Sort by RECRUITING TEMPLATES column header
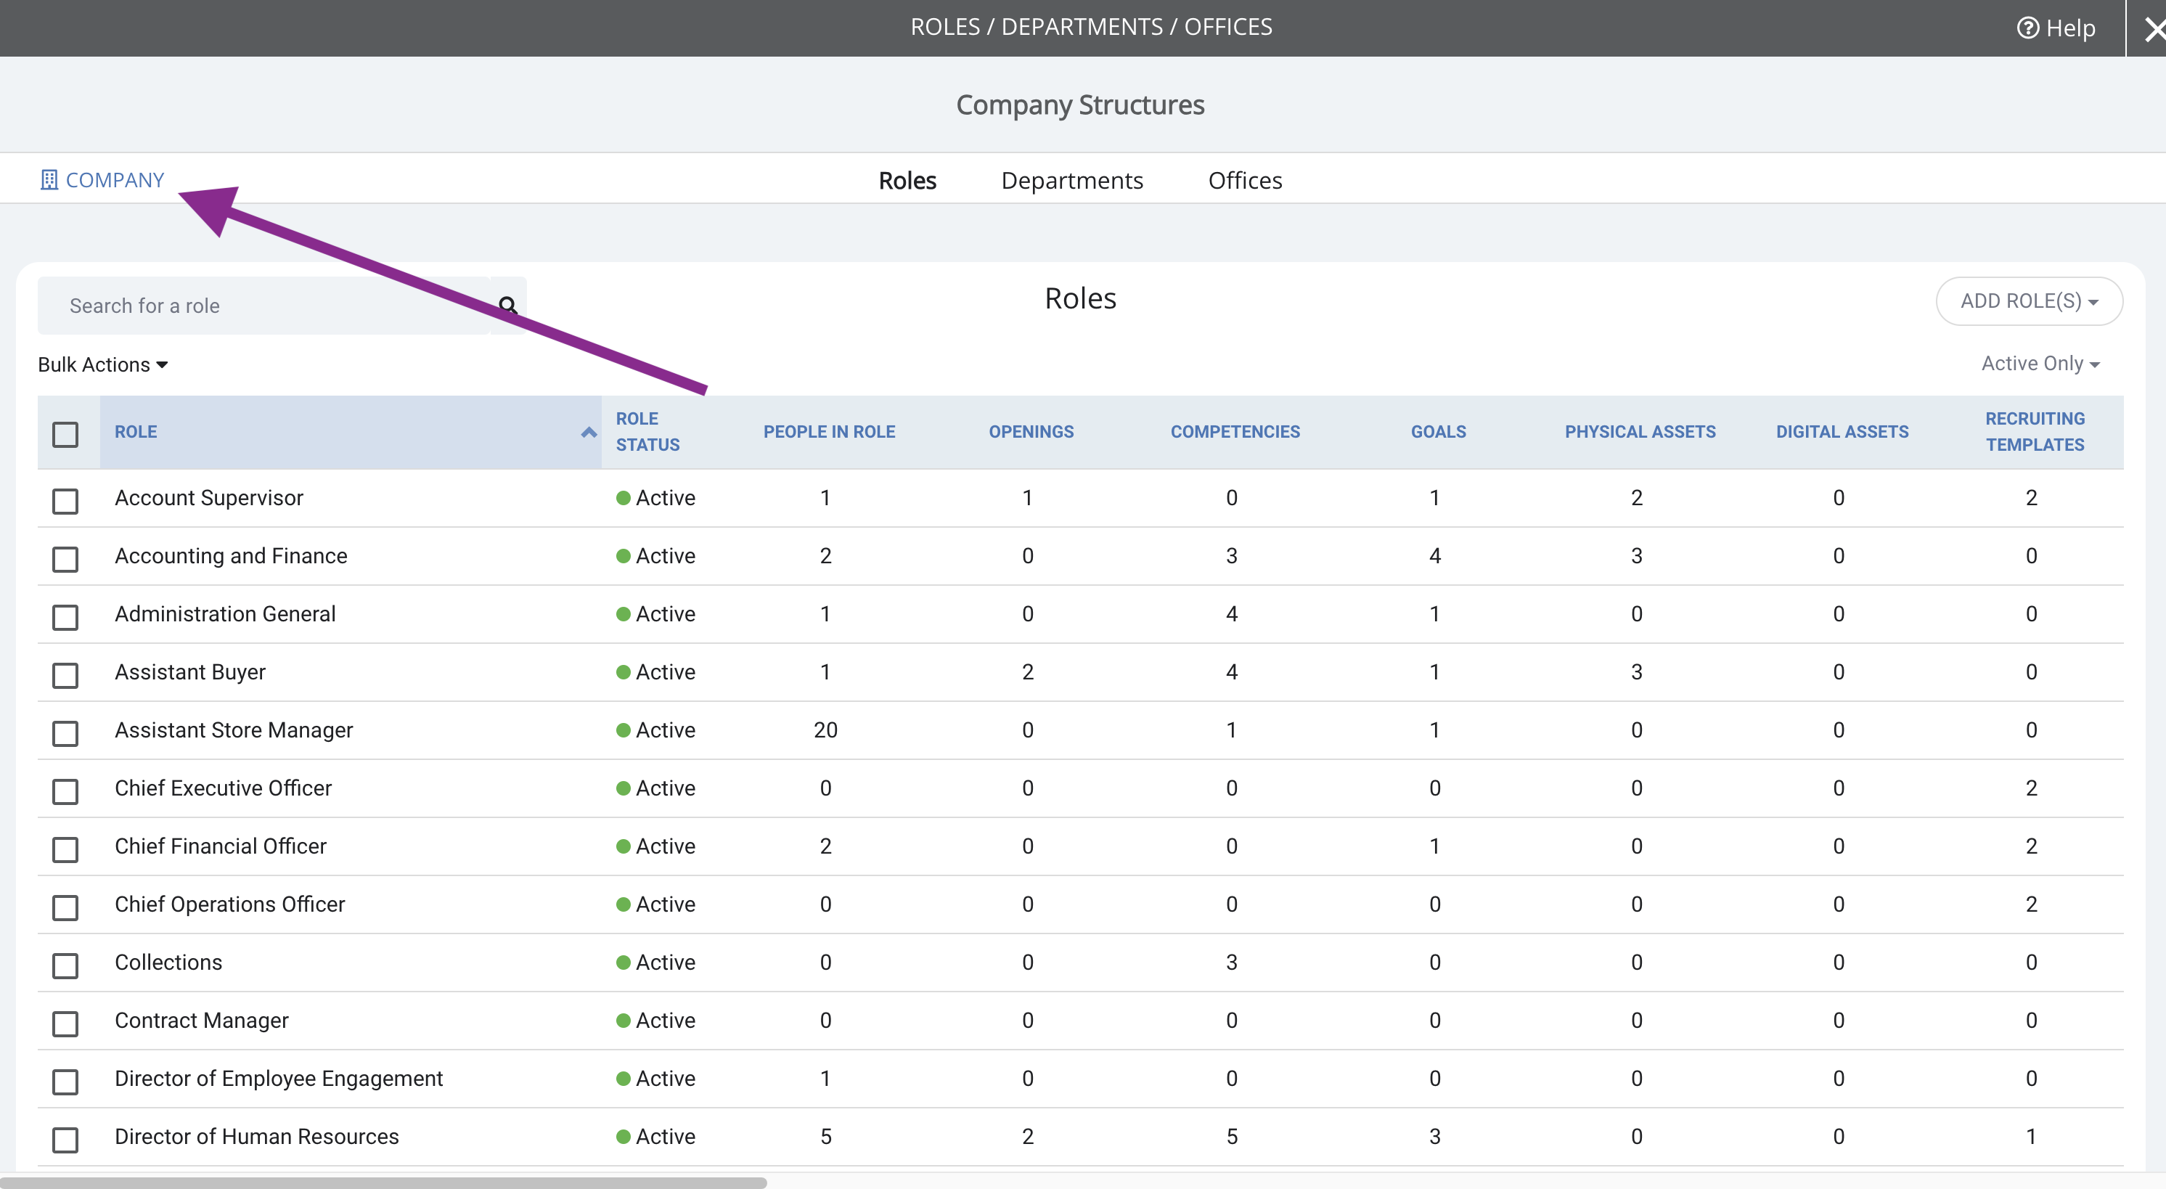Screen dimensions: 2166x1189 click(2035, 431)
